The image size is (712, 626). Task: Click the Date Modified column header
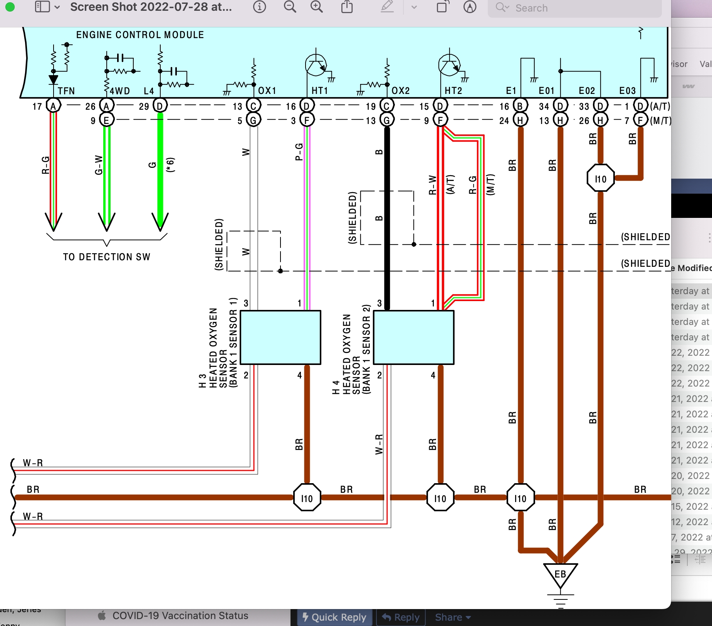tap(692, 268)
